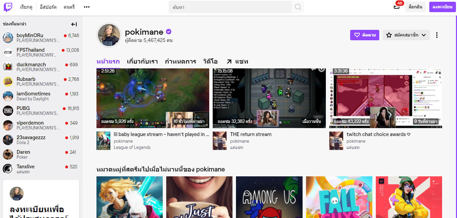
Task: Select the หน้าแรก home tab
Action: pyautogui.click(x=108, y=61)
